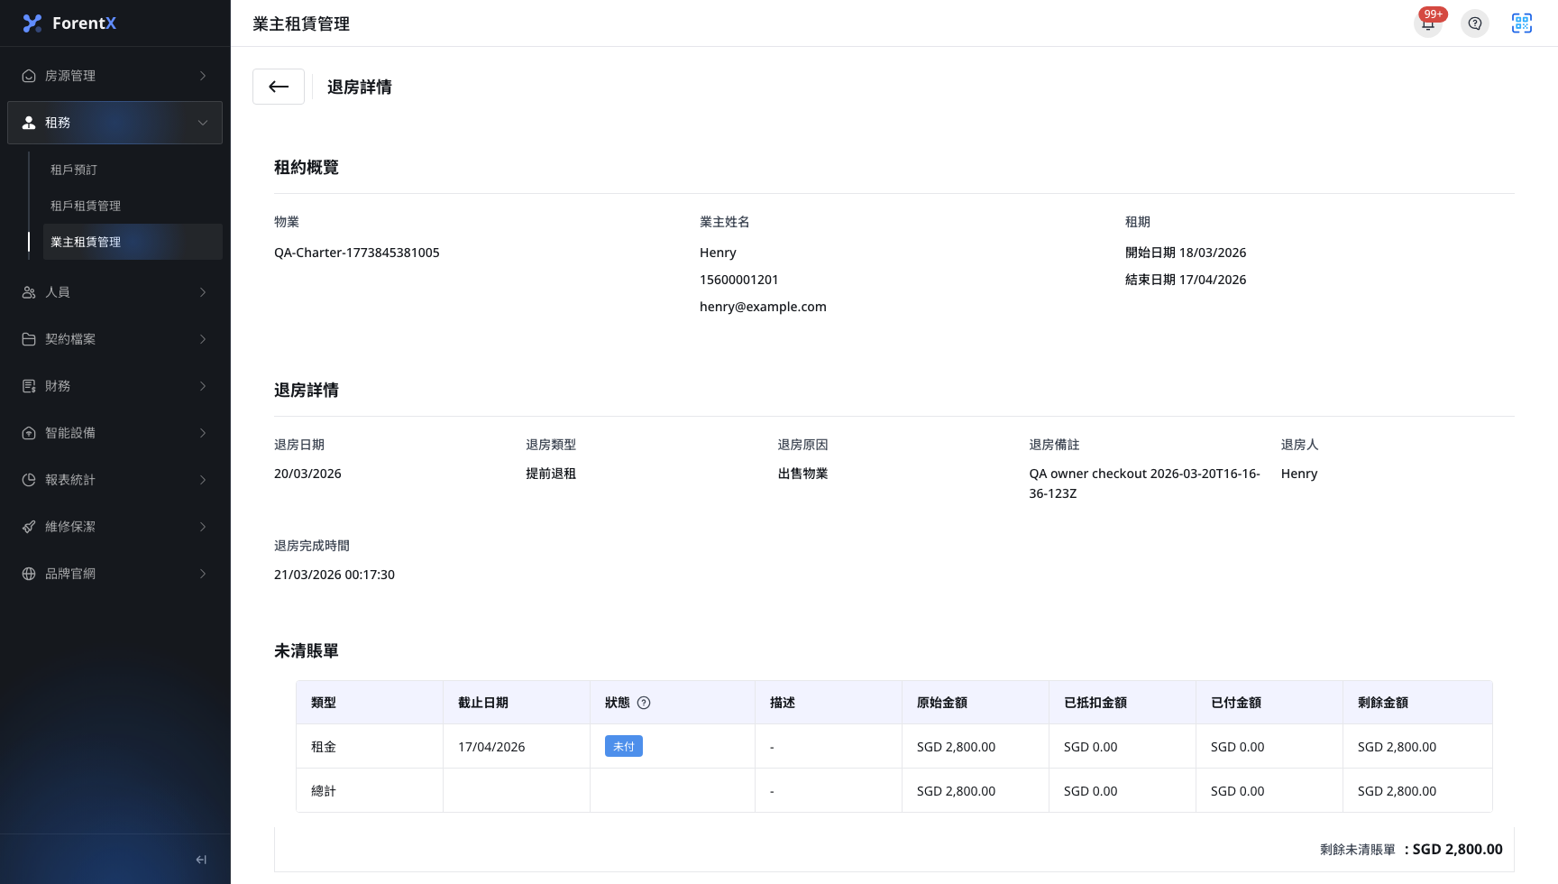Collapse the sidebar using the bottom arrow icon

[x=201, y=860]
